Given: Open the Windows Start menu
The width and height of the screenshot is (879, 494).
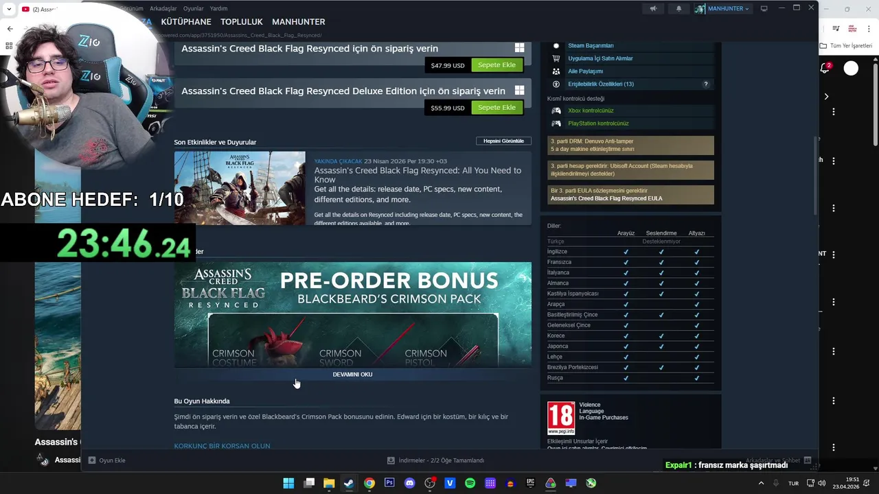Looking at the screenshot, I should point(288,483).
